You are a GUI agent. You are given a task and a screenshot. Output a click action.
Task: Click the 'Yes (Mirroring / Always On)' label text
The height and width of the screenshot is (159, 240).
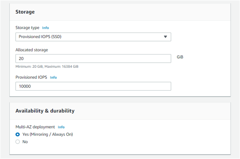pyautogui.click(x=47, y=134)
